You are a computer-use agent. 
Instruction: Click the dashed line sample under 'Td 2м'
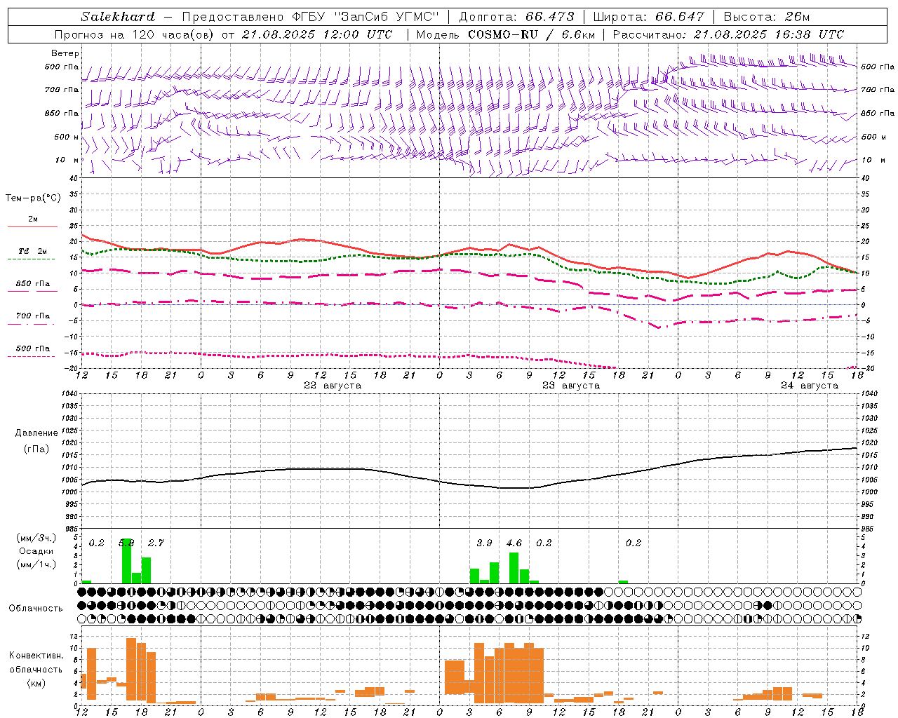32,259
